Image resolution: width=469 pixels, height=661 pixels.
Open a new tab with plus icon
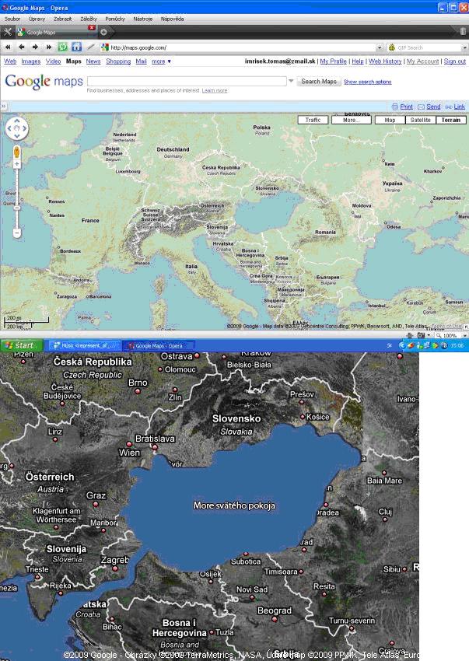click(103, 32)
